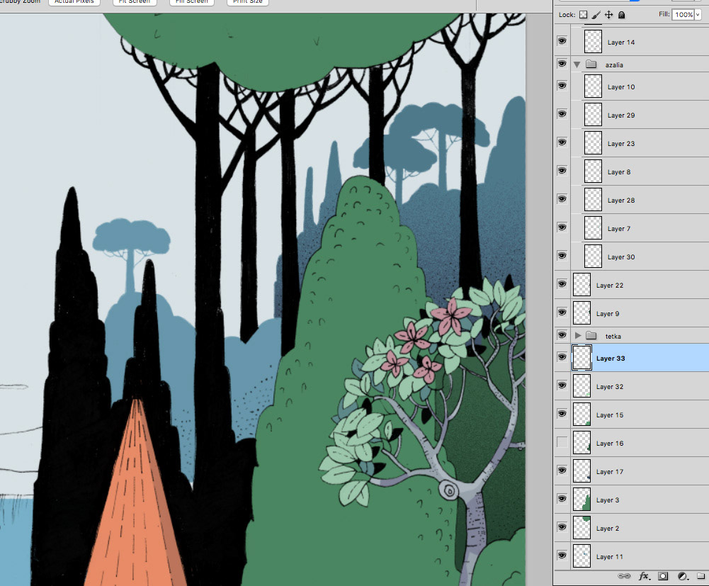The width and height of the screenshot is (709, 586).
Task: Toggle Layer 22 visibility eye
Action: pyautogui.click(x=562, y=284)
